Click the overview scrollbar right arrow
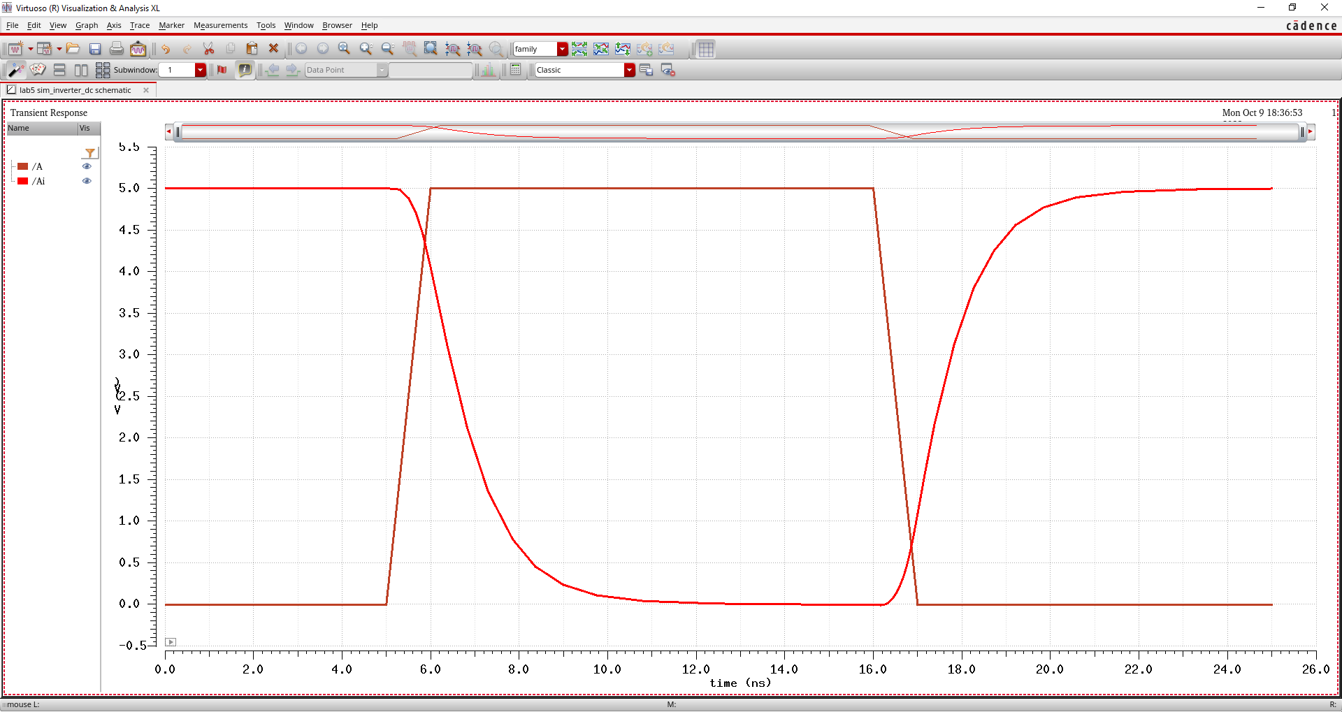 point(1311,131)
